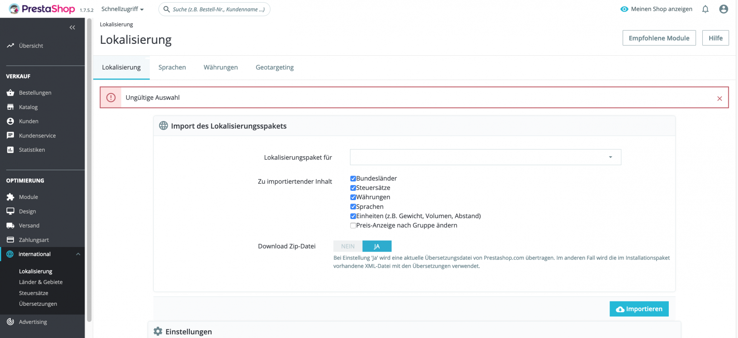
Task: Expand the Schnellzugriff dropdown menu
Action: 122,9
